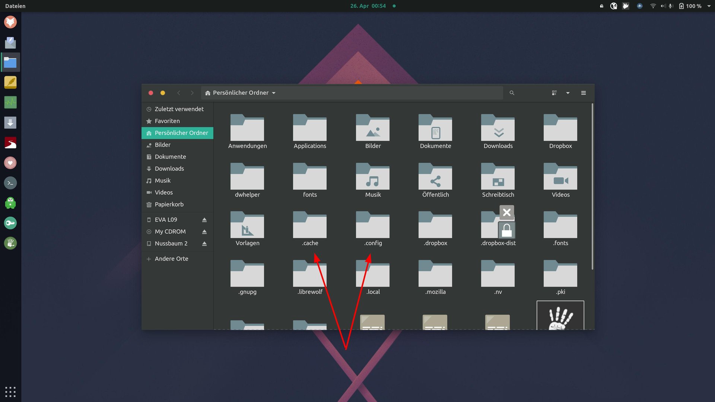The height and width of the screenshot is (402, 715).
Task: Expand Persönlicher Ordner path dropdown
Action: tap(274, 93)
